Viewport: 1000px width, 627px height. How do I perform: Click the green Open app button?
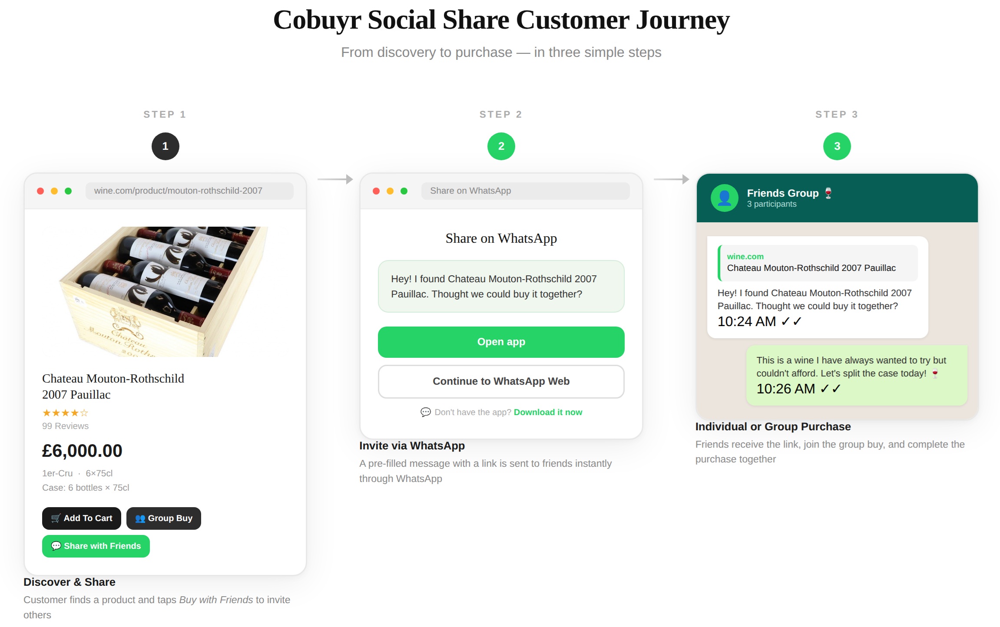pos(501,342)
